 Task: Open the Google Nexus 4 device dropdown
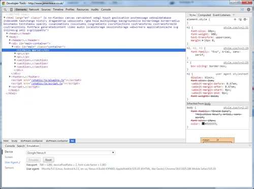click(71, 153)
